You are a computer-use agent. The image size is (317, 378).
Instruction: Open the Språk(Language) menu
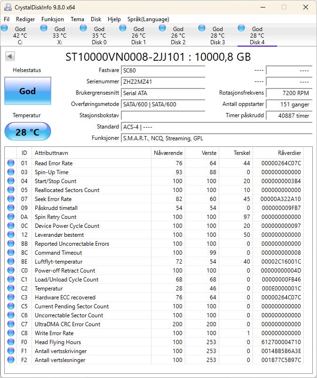148,19
